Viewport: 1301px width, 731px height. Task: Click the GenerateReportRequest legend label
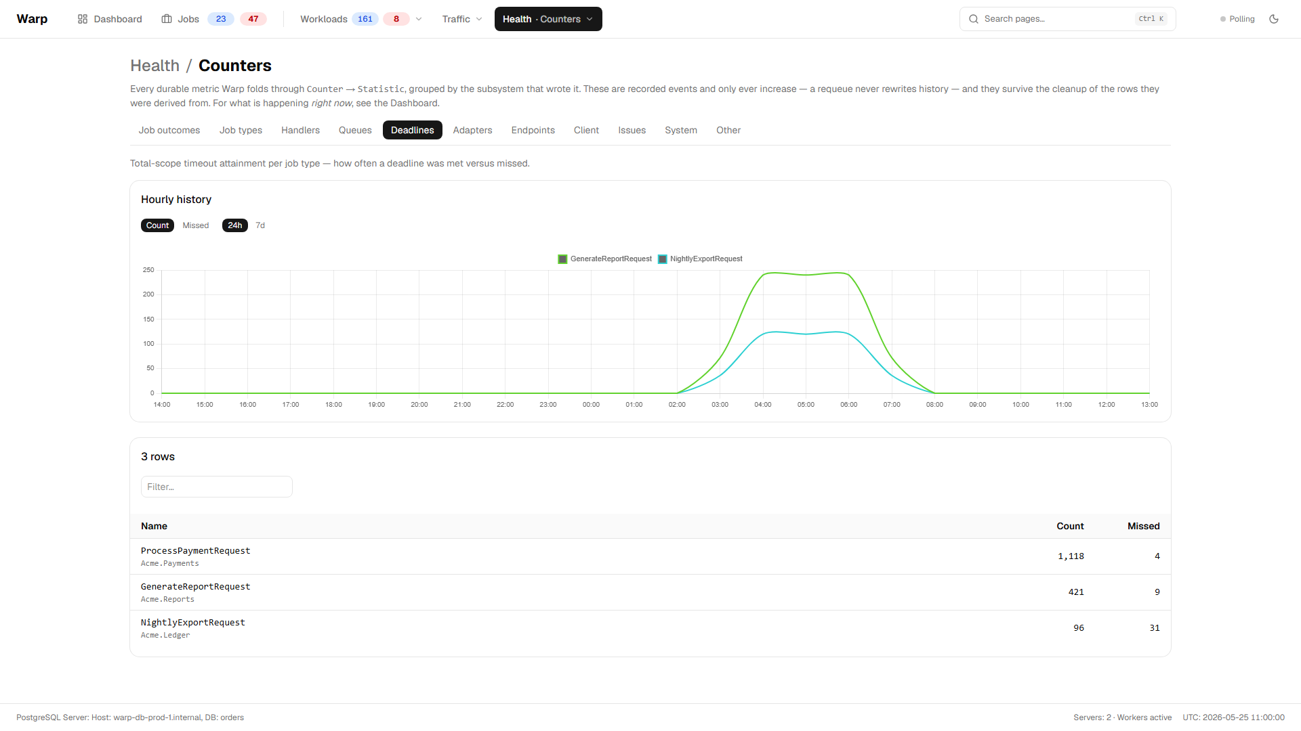click(x=611, y=259)
